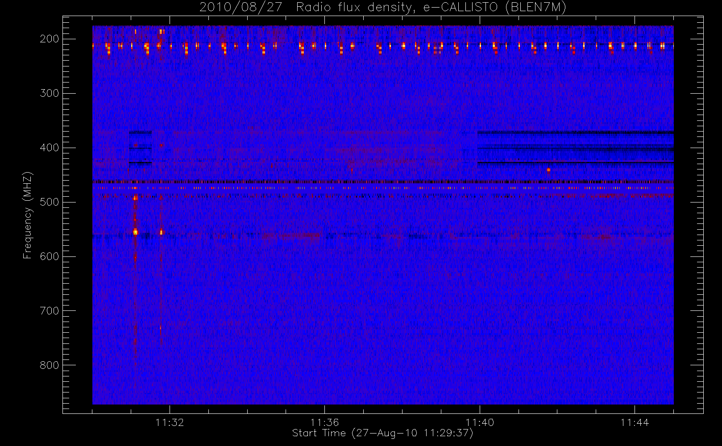
Task: Click the 11:40 time tick label
Action: (x=480, y=422)
